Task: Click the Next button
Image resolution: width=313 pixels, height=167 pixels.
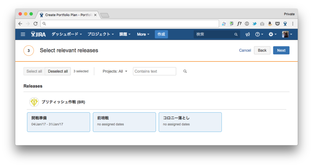Action: pos(281,50)
